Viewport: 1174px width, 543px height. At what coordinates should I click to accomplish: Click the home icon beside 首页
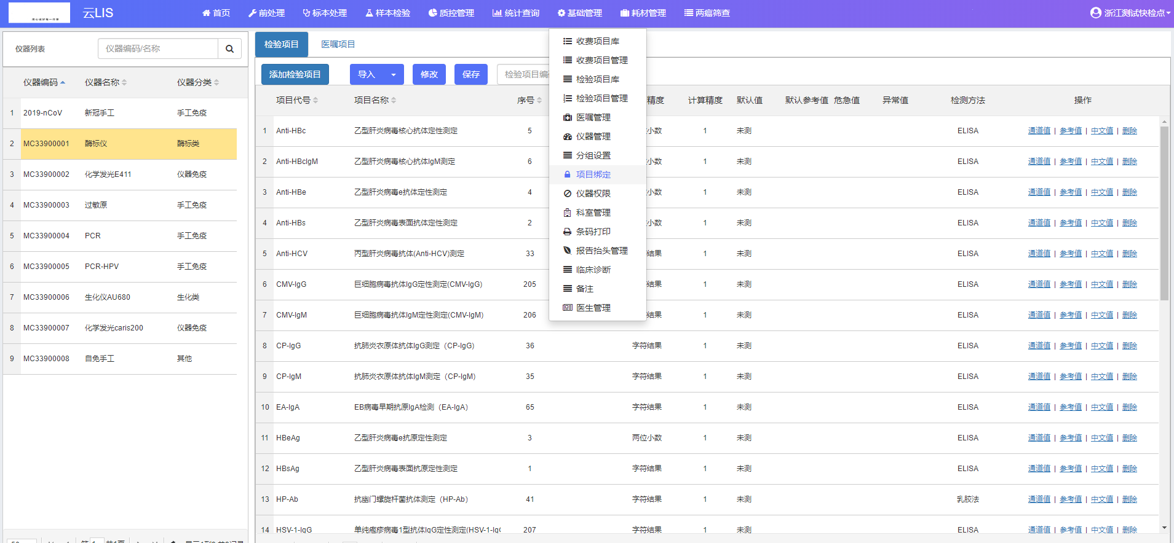tap(206, 13)
